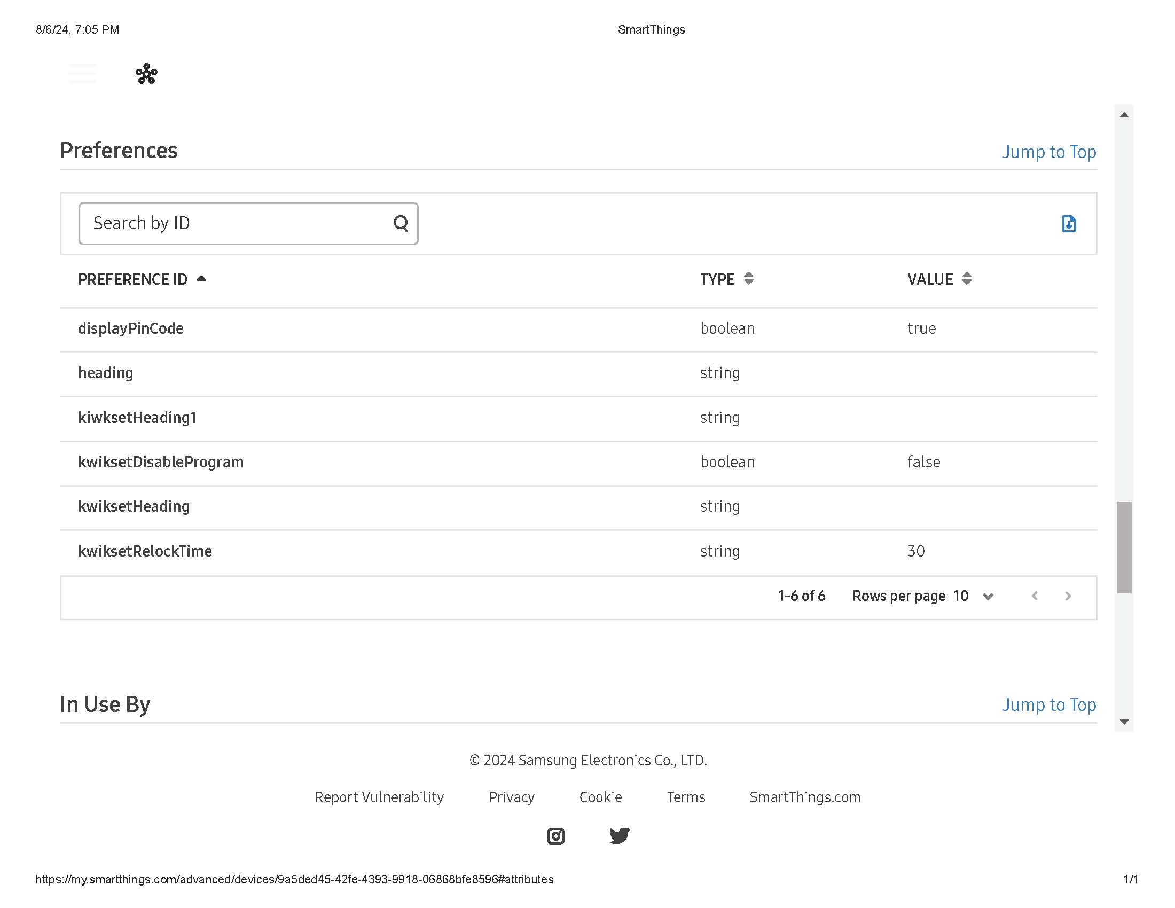Open the Twitter footer icon
The image size is (1175, 908).
point(619,835)
